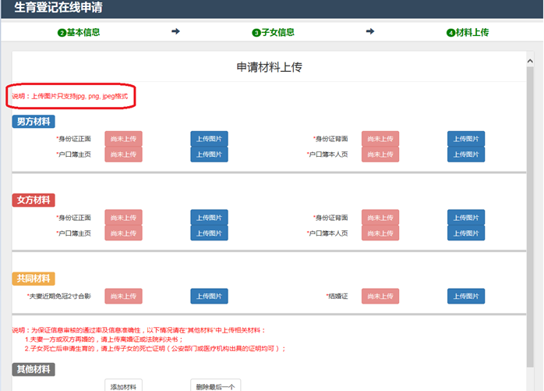Click the arrow between 子女信息 and 材料上传
Viewport: 544px width, 391px height.
coord(370,32)
